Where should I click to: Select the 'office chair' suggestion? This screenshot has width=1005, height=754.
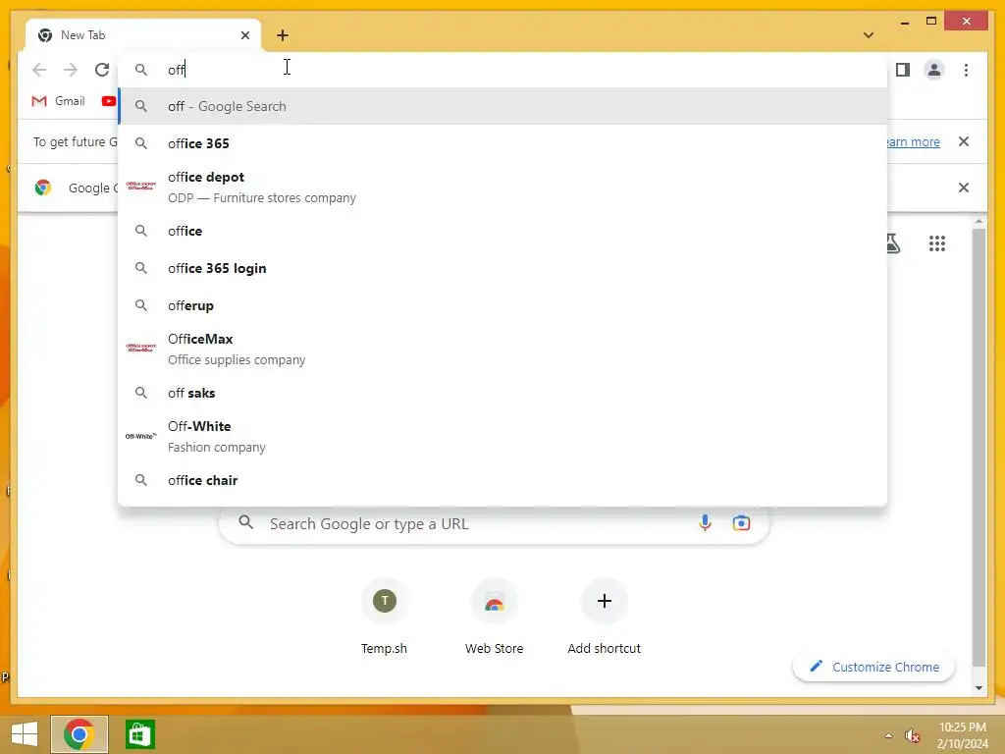pyautogui.click(x=503, y=480)
